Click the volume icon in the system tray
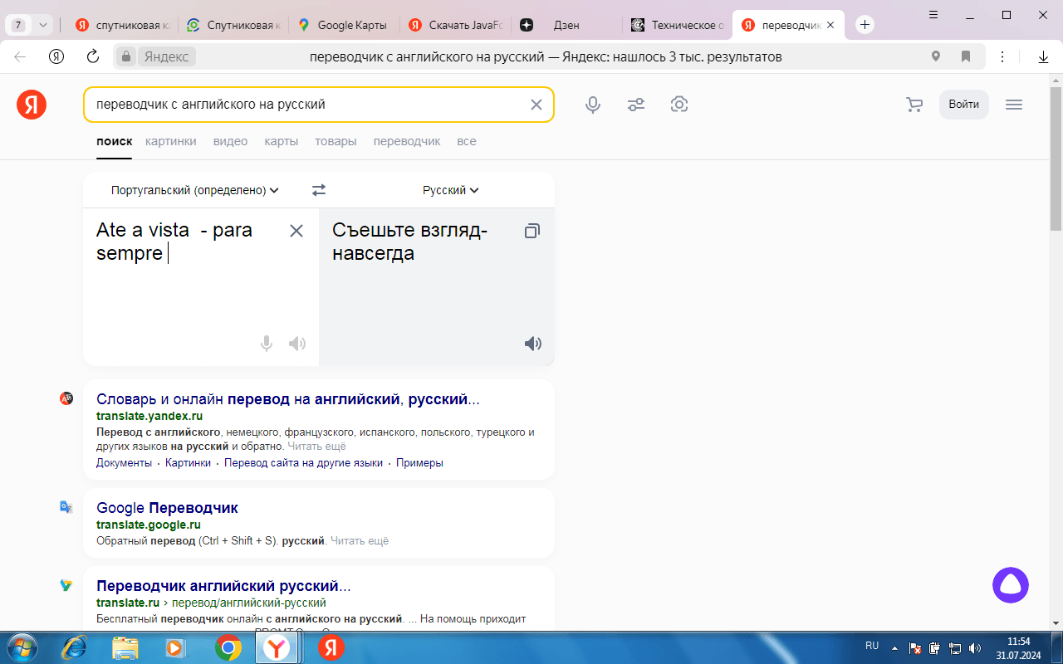 [975, 648]
